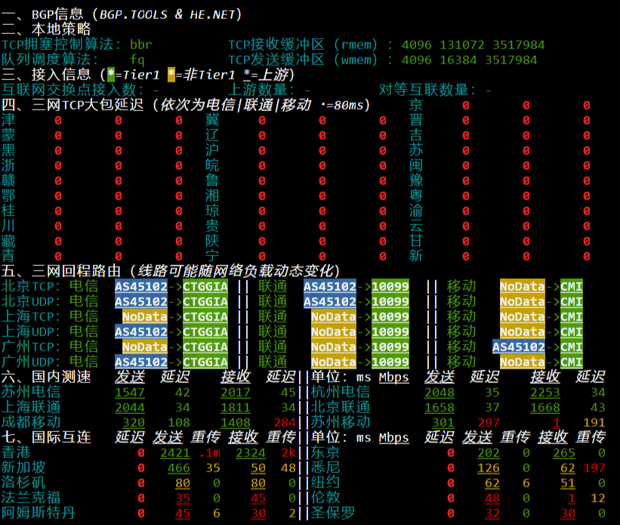Click the 上海TCP: row label

click(31, 317)
